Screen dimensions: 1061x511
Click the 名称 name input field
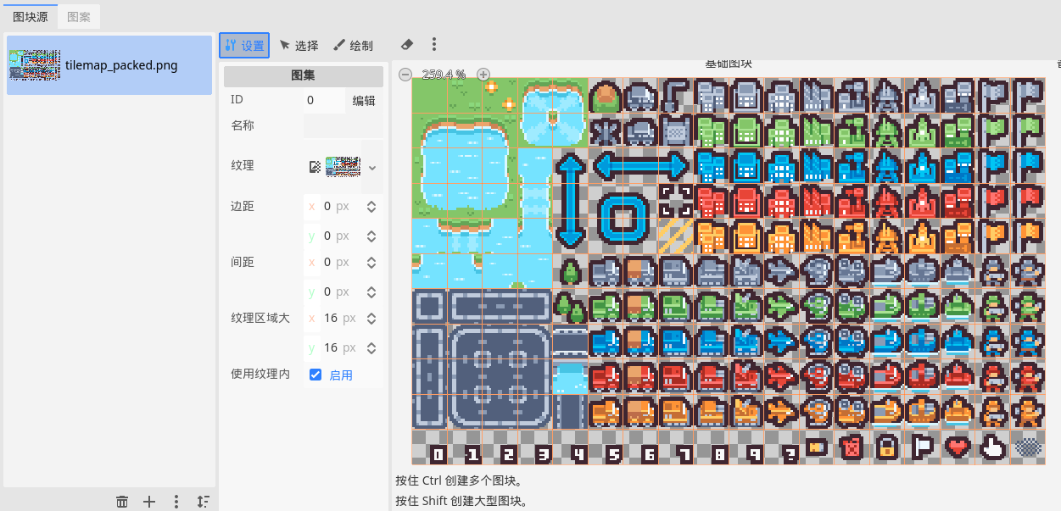click(x=343, y=125)
